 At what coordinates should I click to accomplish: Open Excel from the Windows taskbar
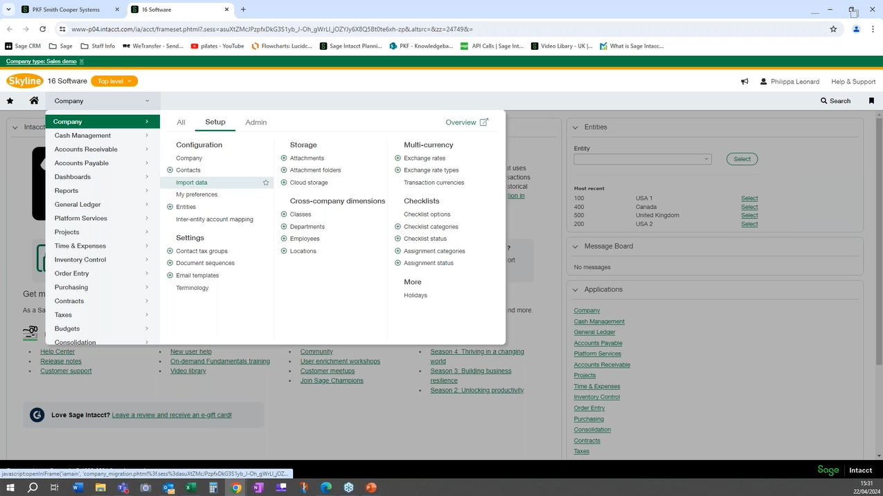pos(190,488)
